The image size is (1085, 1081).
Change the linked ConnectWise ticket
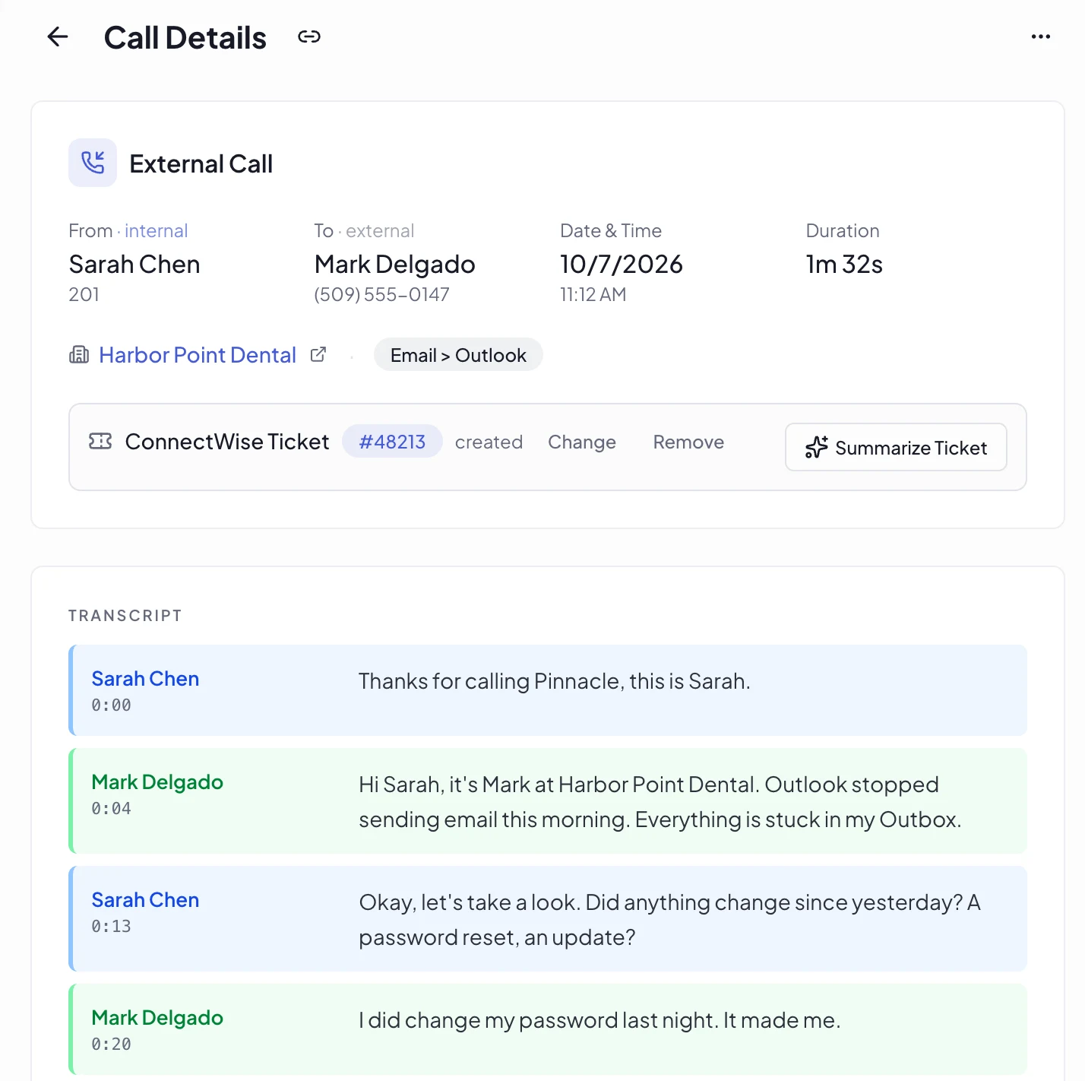tap(582, 442)
